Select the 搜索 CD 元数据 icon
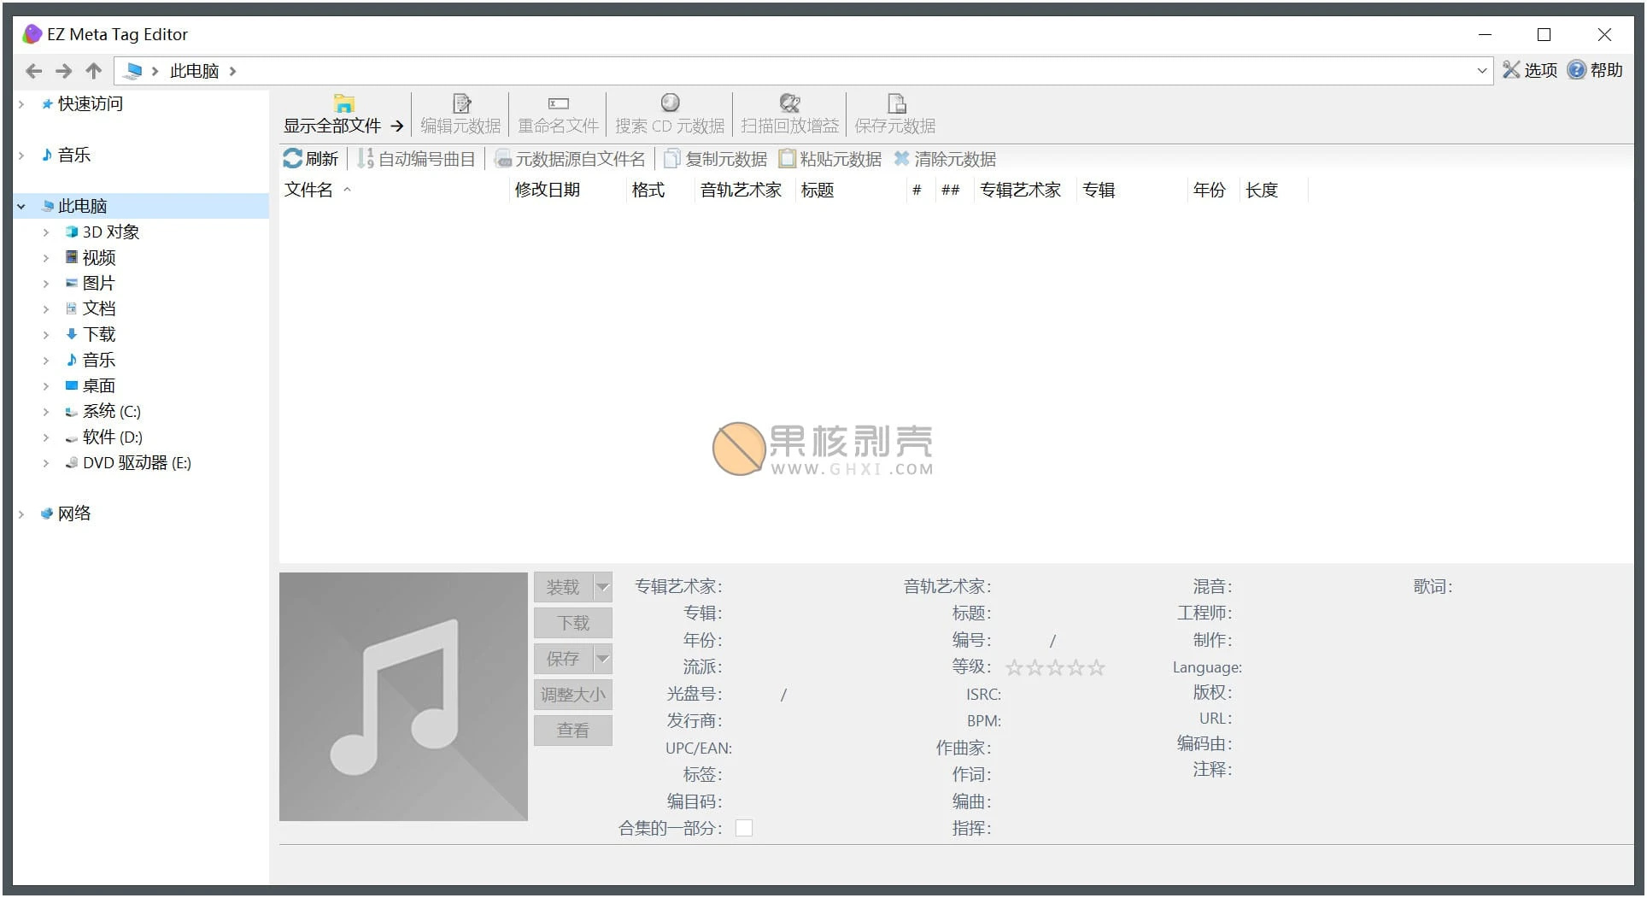 tap(671, 114)
